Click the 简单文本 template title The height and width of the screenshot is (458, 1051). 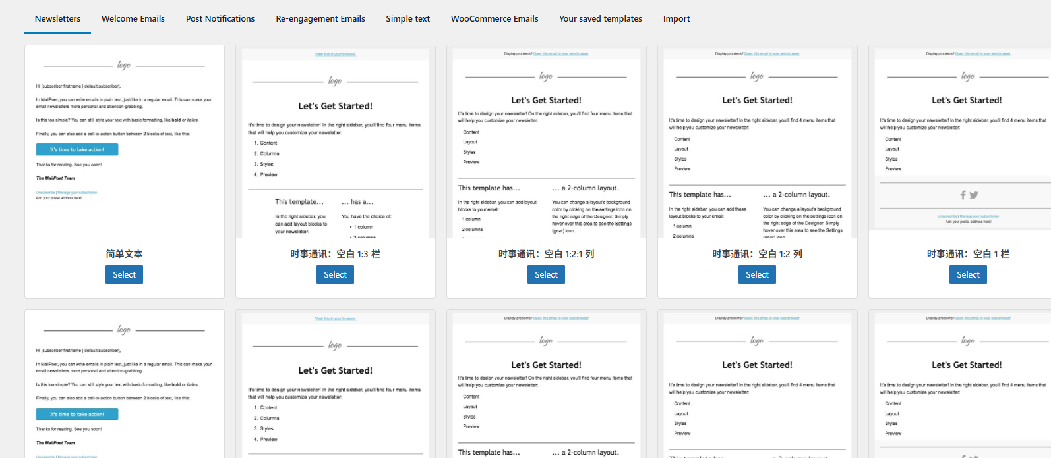(x=124, y=254)
